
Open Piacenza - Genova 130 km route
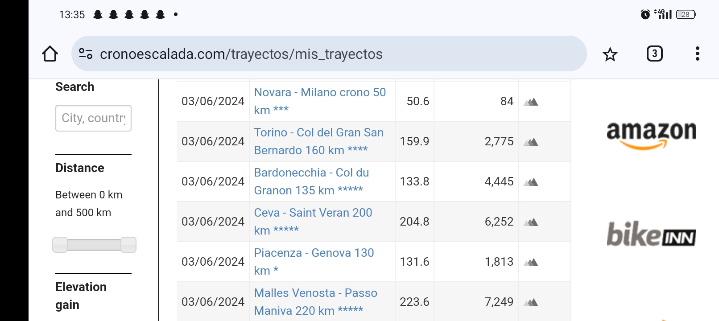[314, 253]
